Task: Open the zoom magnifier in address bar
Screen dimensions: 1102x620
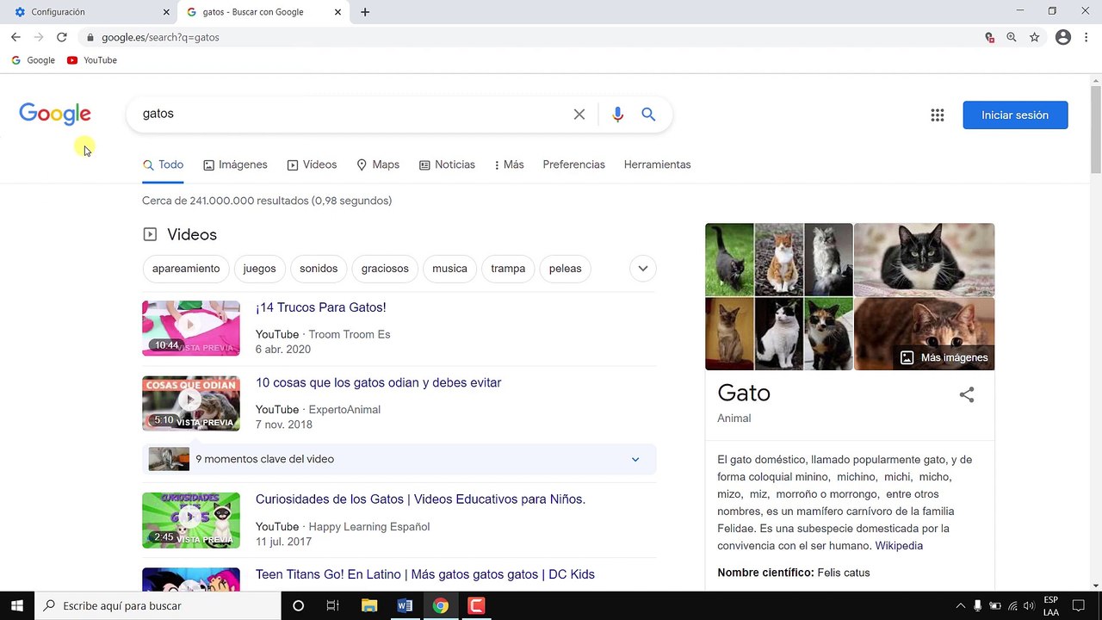Action: (x=1012, y=37)
